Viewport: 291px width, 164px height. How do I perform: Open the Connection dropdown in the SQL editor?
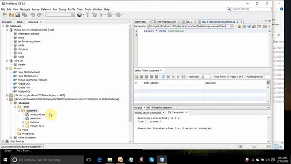tap(231, 26)
